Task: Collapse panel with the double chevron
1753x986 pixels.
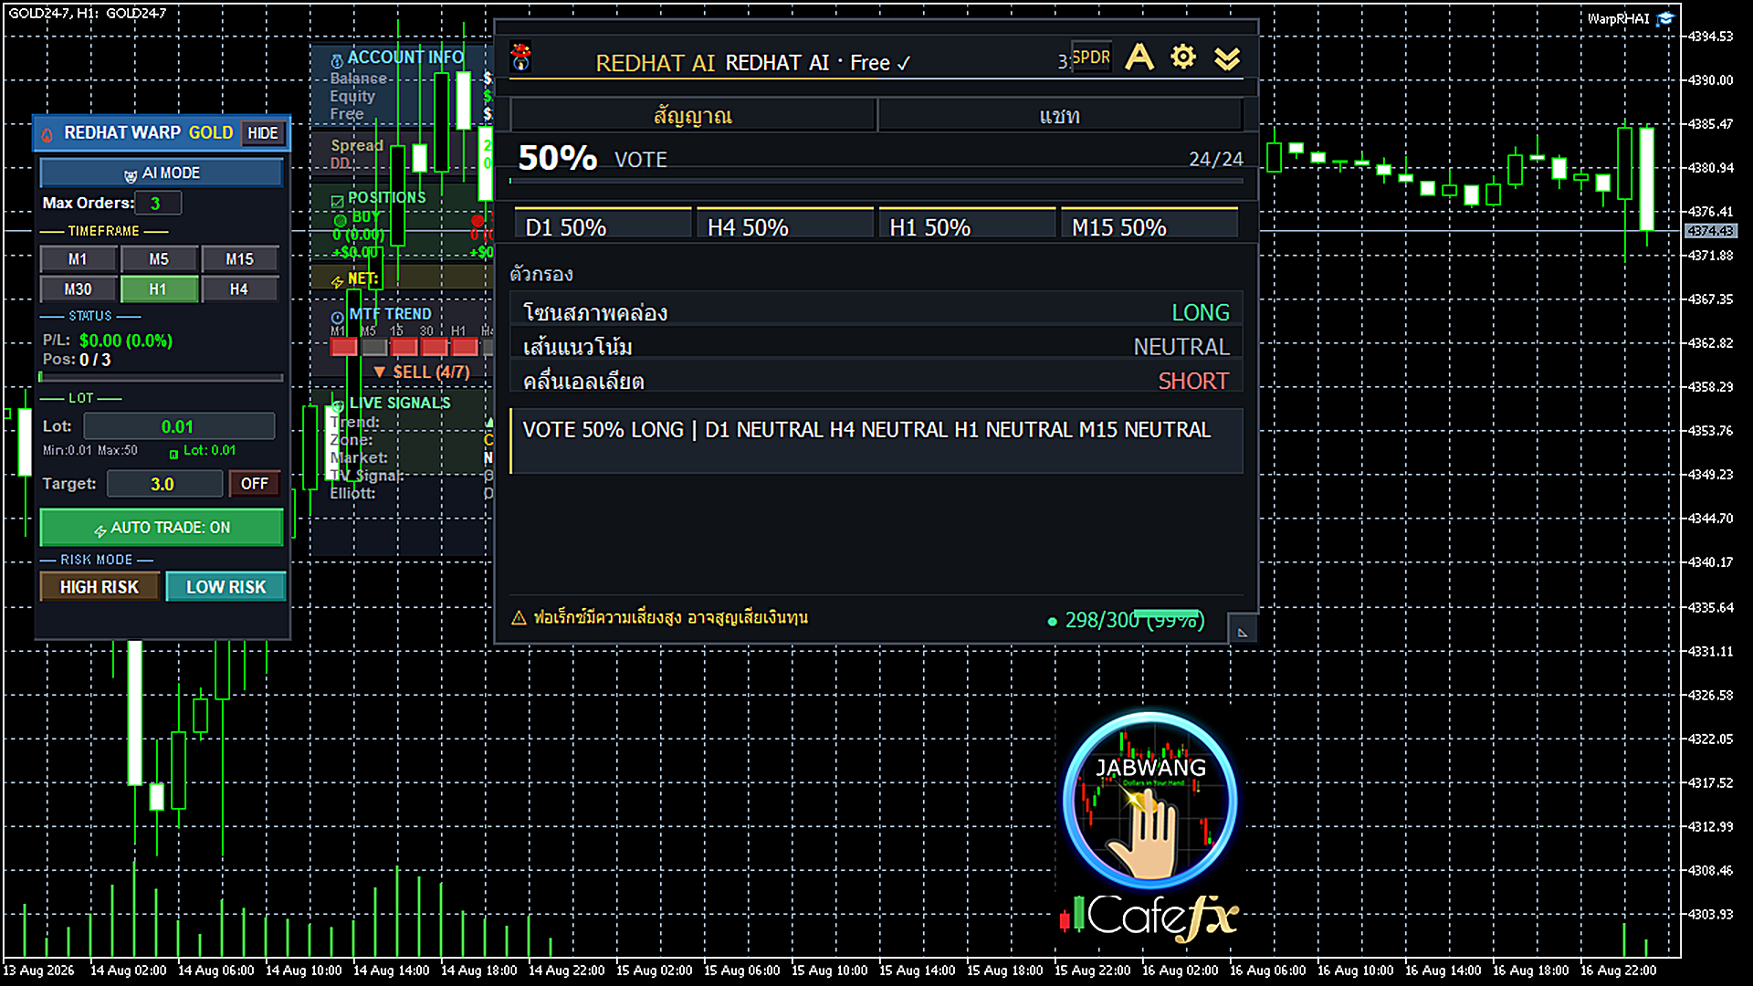Action: pos(1227,58)
